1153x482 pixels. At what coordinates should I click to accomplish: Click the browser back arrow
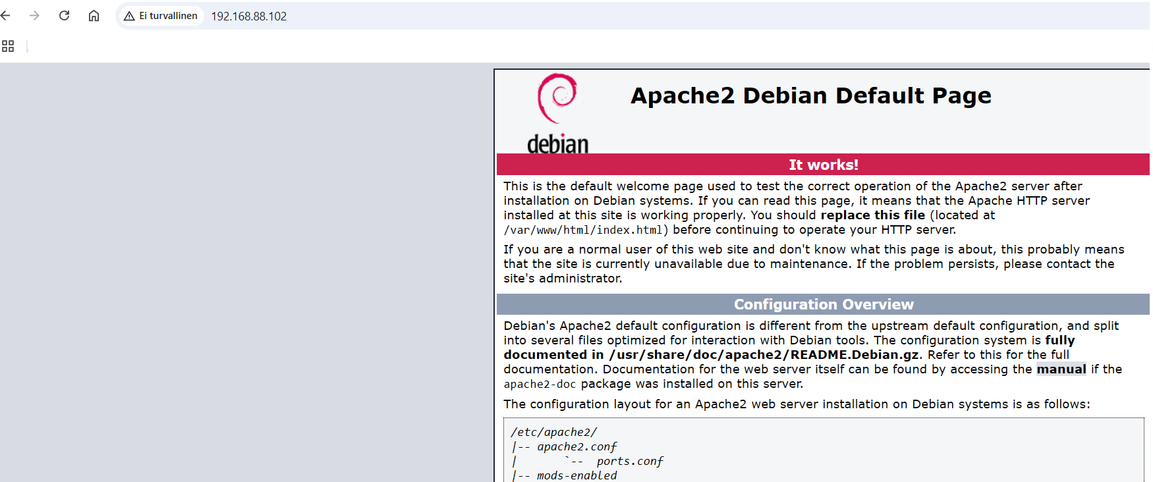pos(6,16)
